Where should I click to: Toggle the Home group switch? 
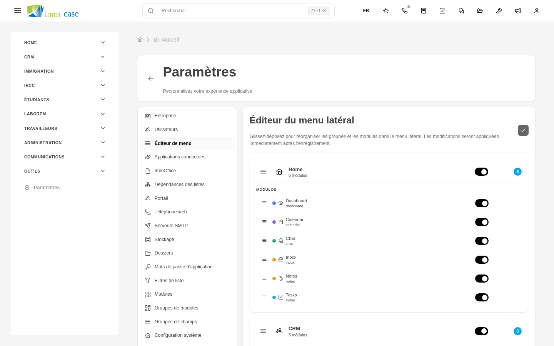481,172
